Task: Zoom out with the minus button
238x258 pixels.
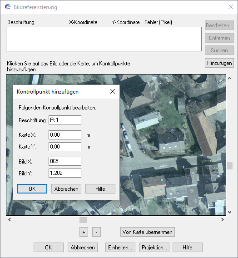Action: coord(96,232)
